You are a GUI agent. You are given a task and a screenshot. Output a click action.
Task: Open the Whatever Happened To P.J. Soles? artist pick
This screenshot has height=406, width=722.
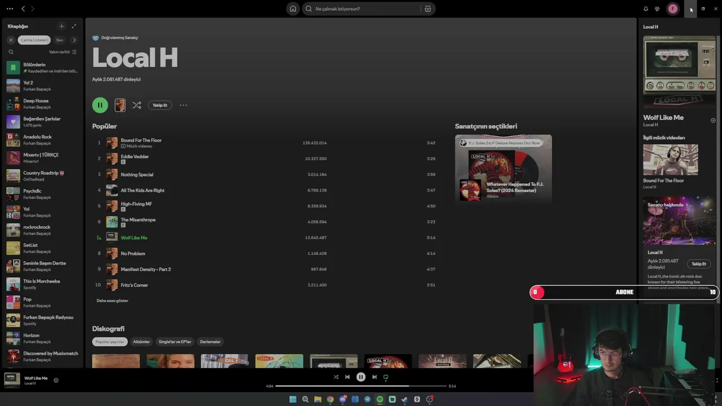503,169
